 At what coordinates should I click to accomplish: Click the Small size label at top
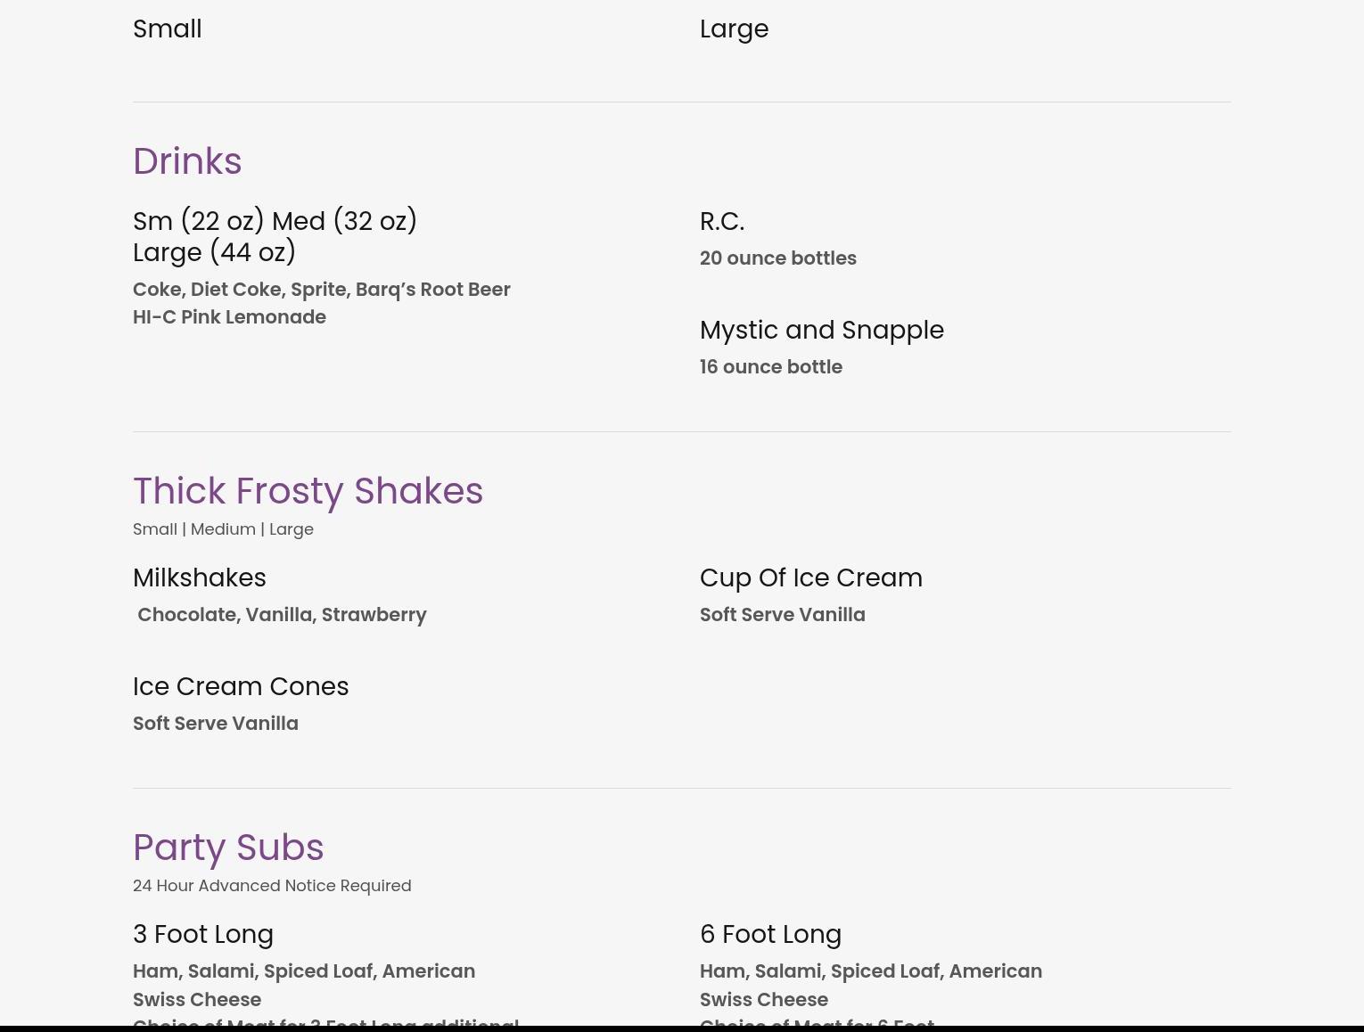[168, 29]
